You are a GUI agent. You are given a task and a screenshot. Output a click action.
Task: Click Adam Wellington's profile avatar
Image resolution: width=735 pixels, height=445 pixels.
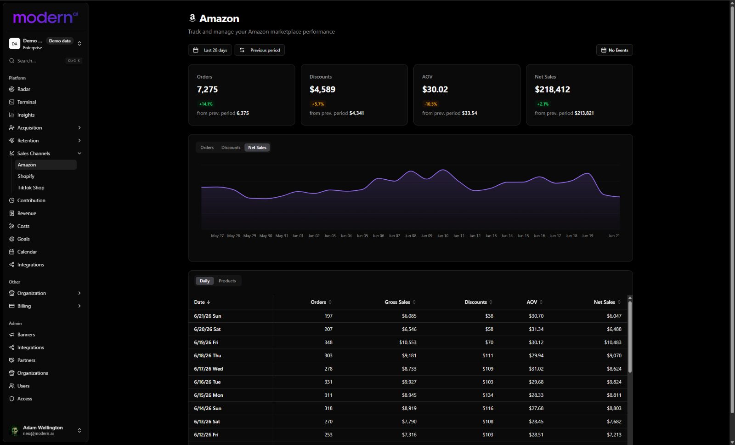pos(14,430)
